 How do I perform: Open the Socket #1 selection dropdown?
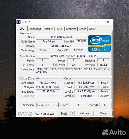[x=47, y=105]
